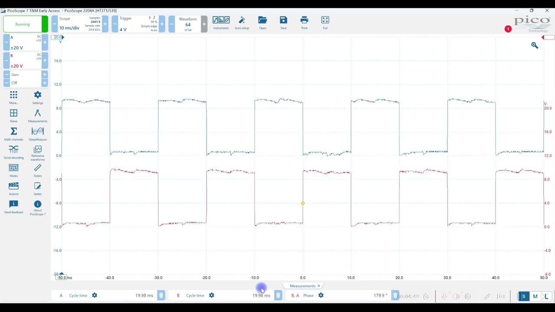Open the Views layout tool
The width and height of the screenshot is (555, 312).
[x=13, y=115]
